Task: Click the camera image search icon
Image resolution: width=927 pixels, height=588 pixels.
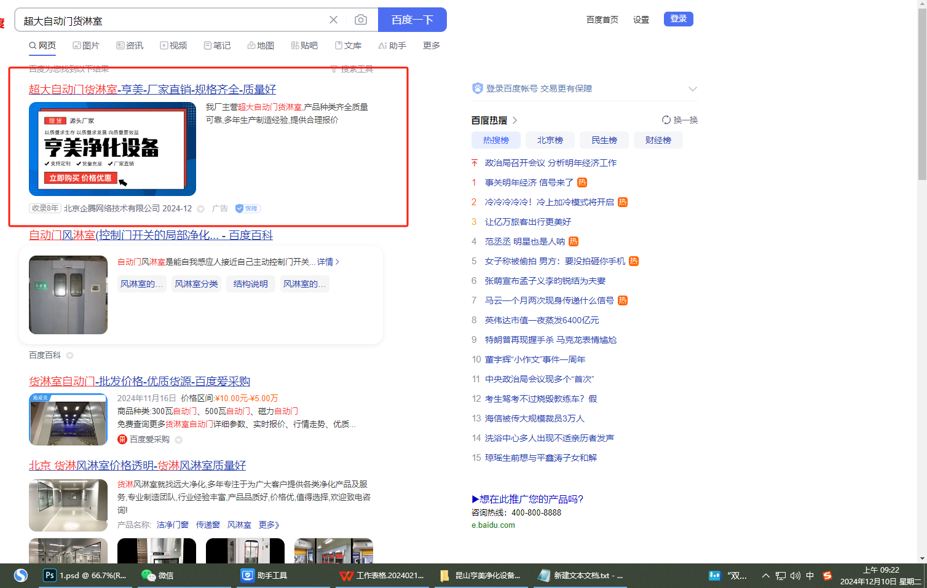Action: tap(361, 20)
